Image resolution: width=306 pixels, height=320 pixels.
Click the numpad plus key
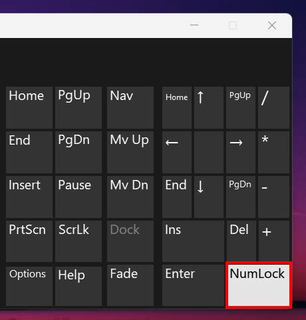pyautogui.click(x=274, y=241)
